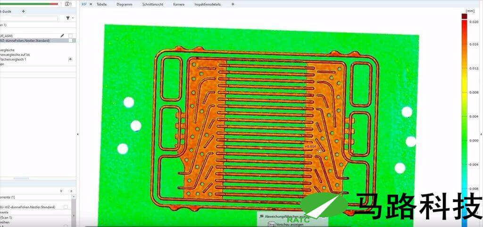Click the search input field in left panel
Image resolution: width=483 pixels, height=227 pixels.
28,18
